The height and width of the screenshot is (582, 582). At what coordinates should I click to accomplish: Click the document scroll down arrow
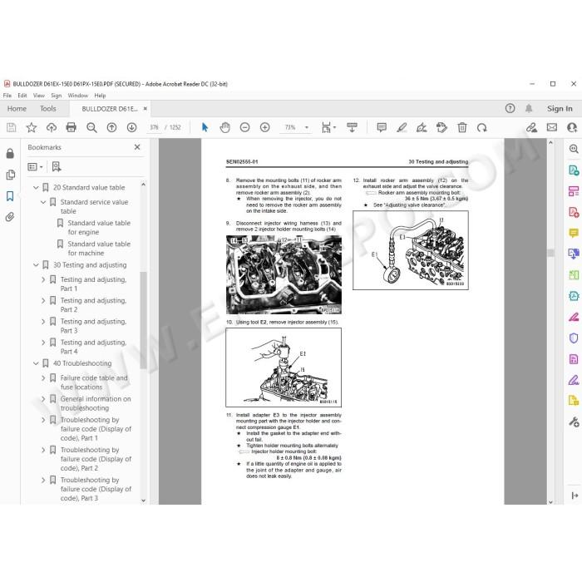coord(550,501)
